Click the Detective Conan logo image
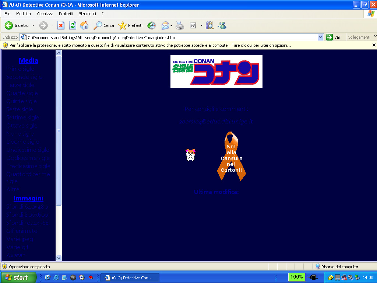377x283 pixels. pyautogui.click(x=216, y=71)
